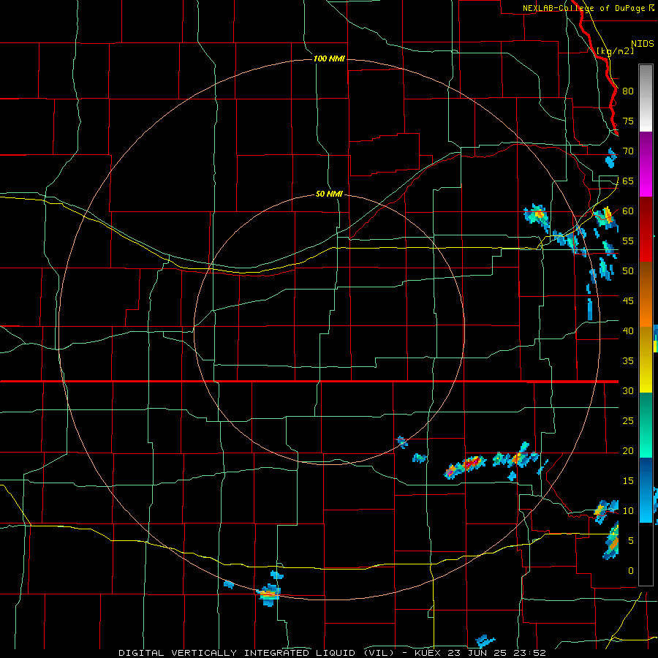Click the 23 JUN 25 date stamp
Viewport: 658px width, 658px height.
coord(477,653)
